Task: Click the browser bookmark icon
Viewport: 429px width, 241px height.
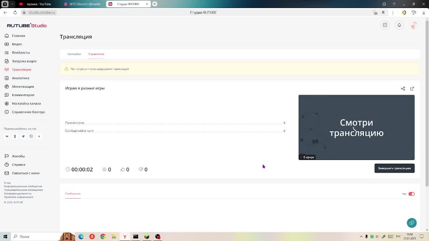Action: pos(383,12)
